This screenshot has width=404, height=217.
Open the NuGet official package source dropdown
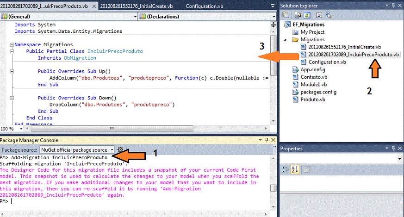pyautogui.click(x=112, y=150)
